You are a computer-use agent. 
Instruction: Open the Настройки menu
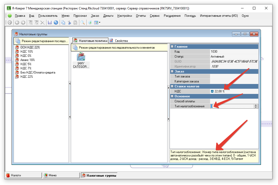coord(124,16)
